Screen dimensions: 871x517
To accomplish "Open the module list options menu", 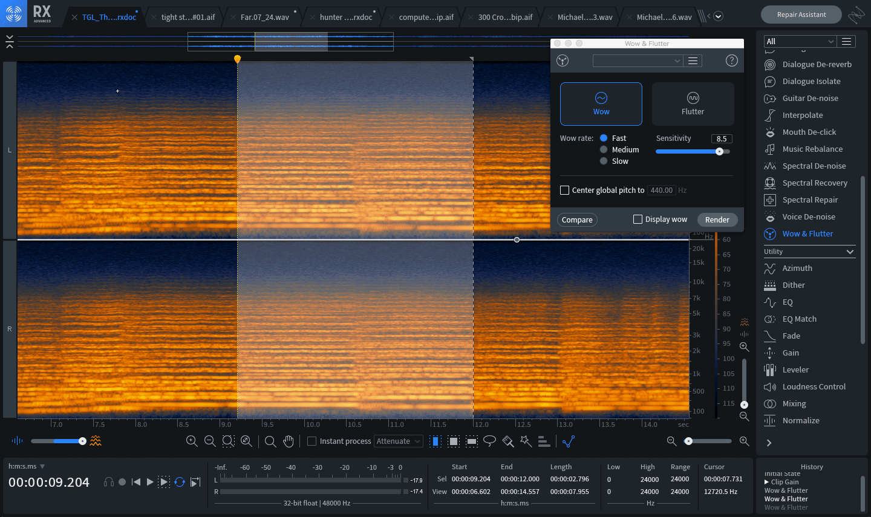I will [847, 41].
